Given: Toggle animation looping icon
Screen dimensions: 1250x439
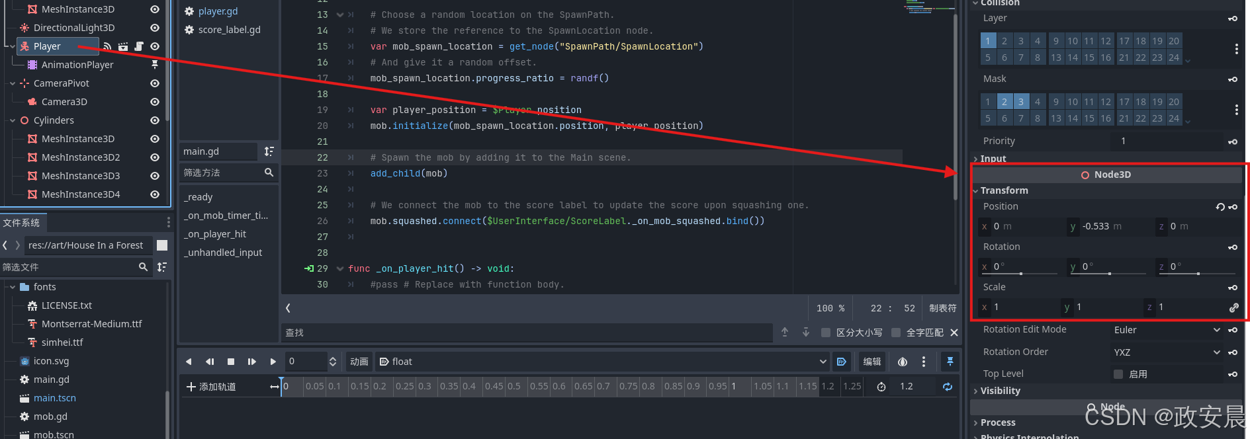Looking at the screenshot, I should click(948, 387).
